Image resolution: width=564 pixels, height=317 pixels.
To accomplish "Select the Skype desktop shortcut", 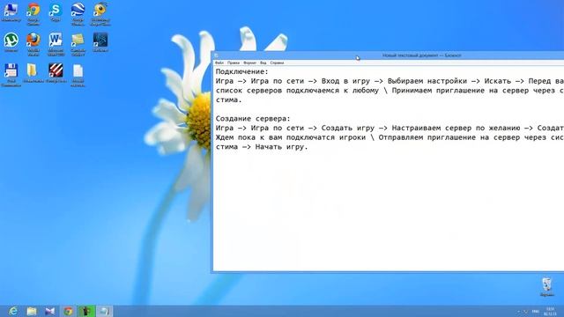I will point(56,13).
